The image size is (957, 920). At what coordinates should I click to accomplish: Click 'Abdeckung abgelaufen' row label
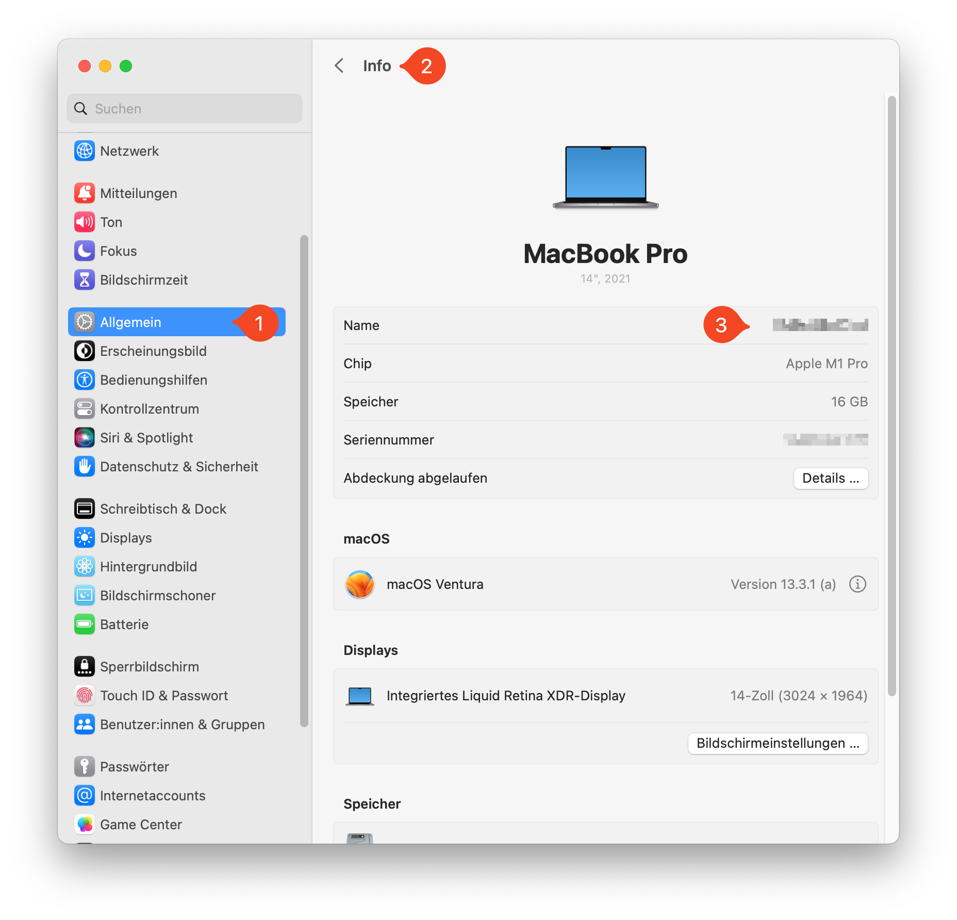tap(416, 478)
